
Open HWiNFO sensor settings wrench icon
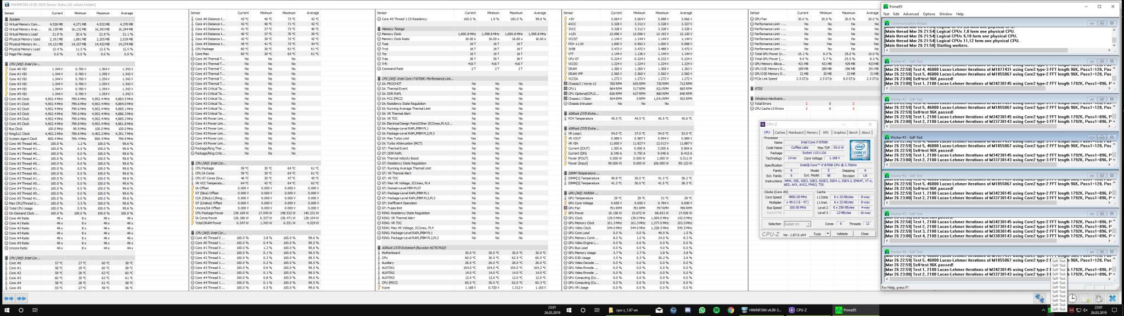click(x=1099, y=298)
